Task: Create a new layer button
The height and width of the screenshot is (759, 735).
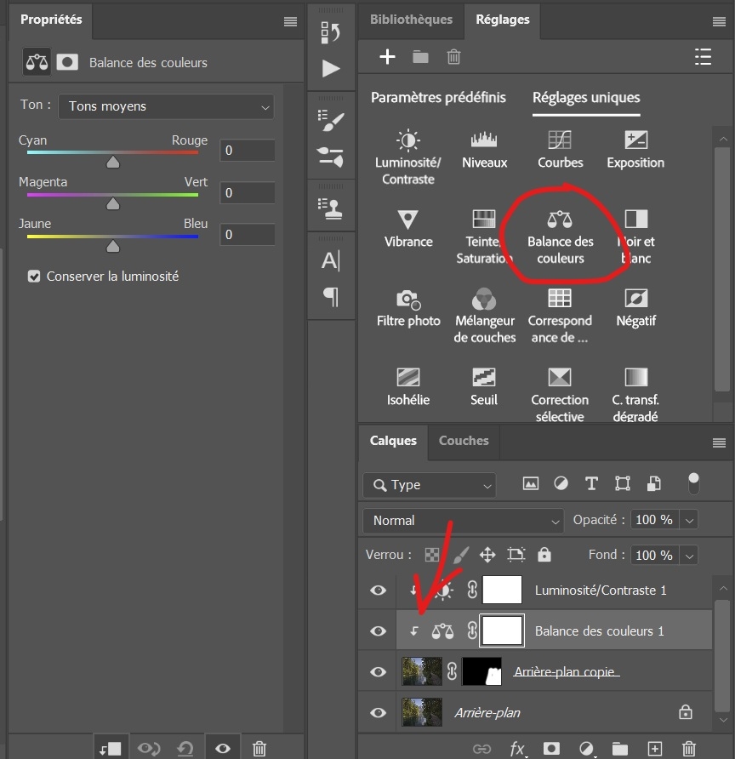Action: coord(655,748)
